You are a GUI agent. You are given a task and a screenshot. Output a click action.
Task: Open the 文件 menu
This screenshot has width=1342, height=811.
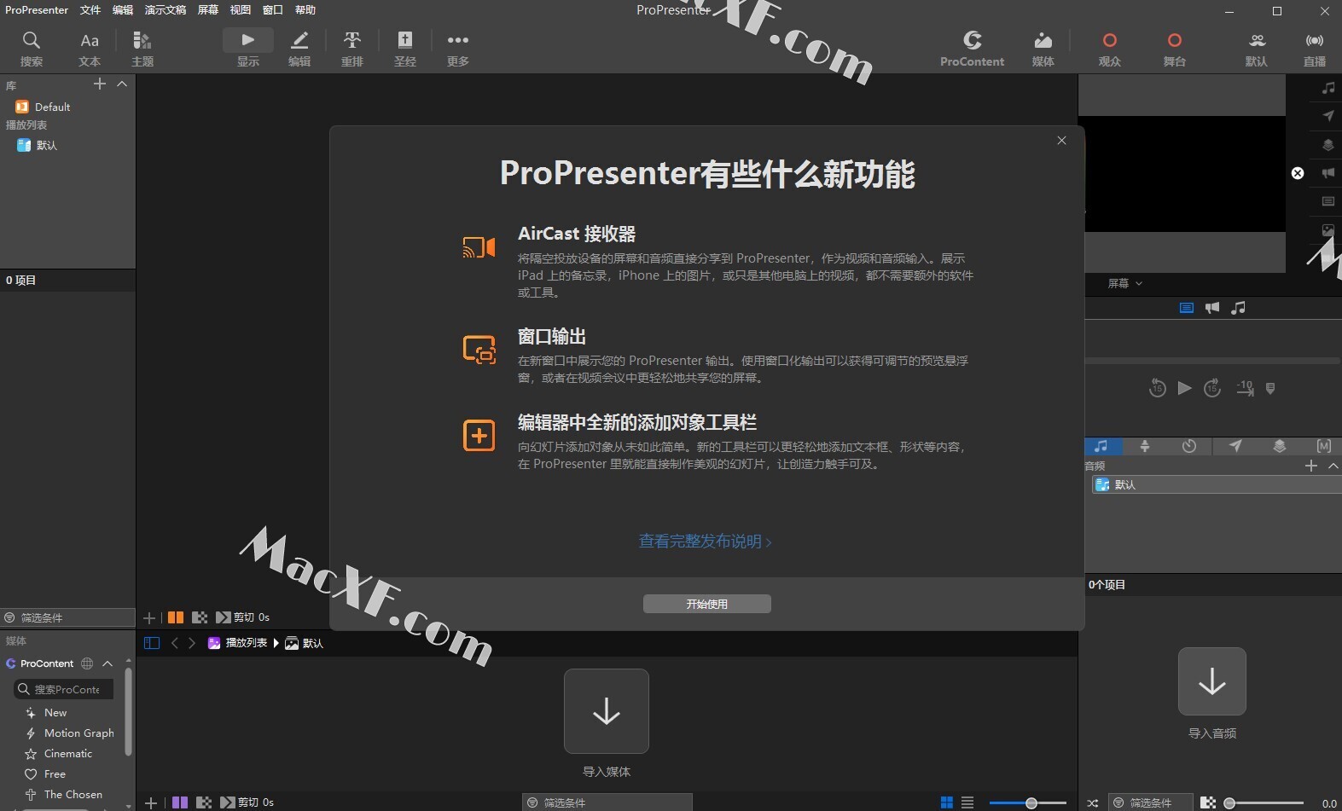90,10
